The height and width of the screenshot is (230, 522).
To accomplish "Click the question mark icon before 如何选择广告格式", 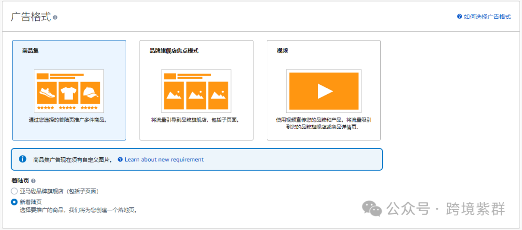I will (x=460, y=16).
